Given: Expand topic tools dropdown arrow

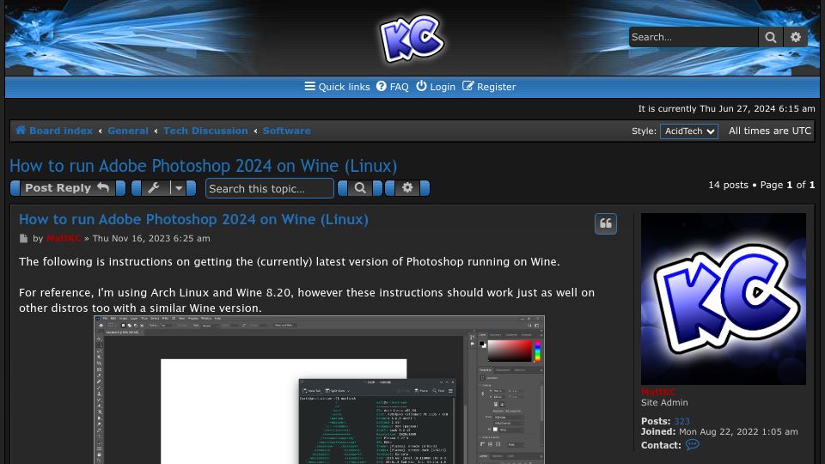Looking at the screenshot, I should click(x=179, y=188).
